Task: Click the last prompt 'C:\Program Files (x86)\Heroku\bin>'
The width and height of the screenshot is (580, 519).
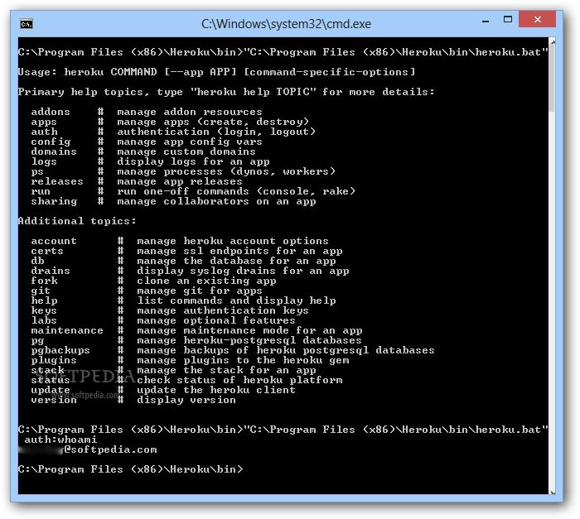Action: 131,469
